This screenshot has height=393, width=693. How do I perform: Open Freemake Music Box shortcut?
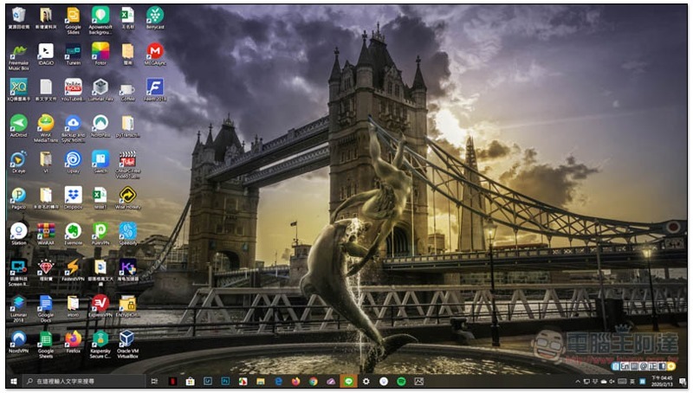[18, 56]
